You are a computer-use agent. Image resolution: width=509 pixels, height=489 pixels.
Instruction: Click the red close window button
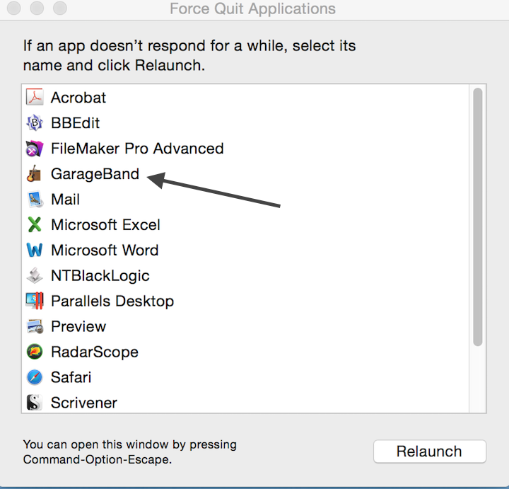tap(15, 9)
